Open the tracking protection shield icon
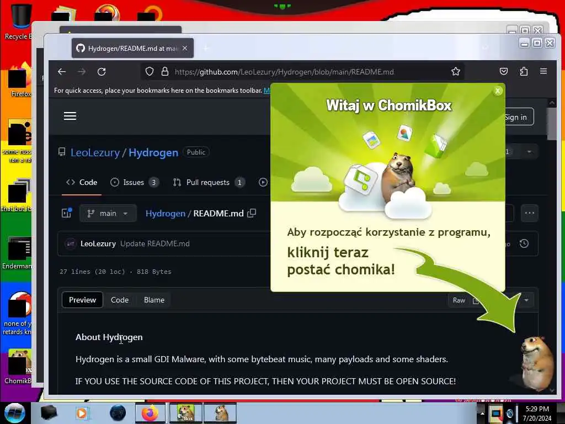The height and width of the screenshot is (424, 565). (150, 72)
